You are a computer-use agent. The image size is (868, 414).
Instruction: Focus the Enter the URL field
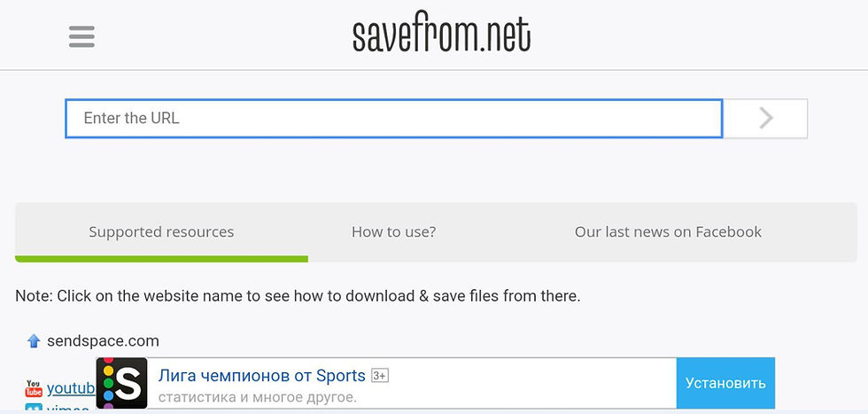pyautogui.click(x=393, y=118)
